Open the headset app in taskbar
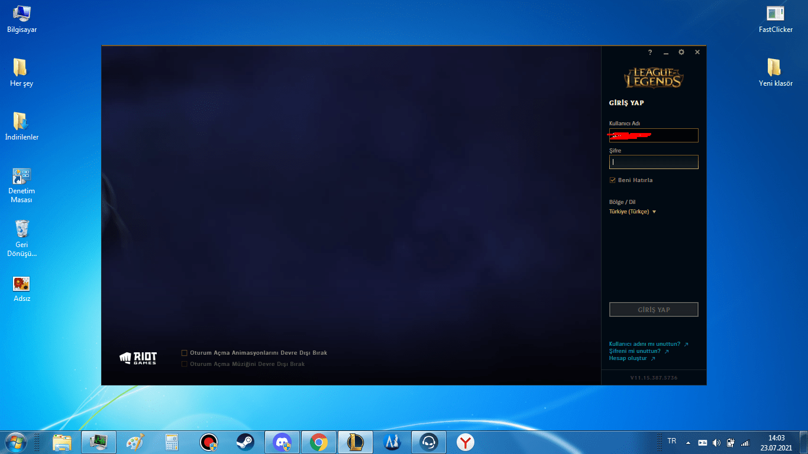Screen dimensions: 808x454 pos(429,442)
